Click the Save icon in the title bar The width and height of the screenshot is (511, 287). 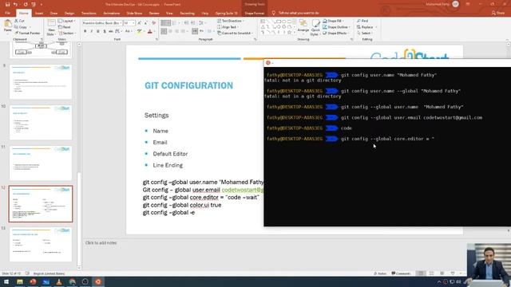click(x=7, y=5)
